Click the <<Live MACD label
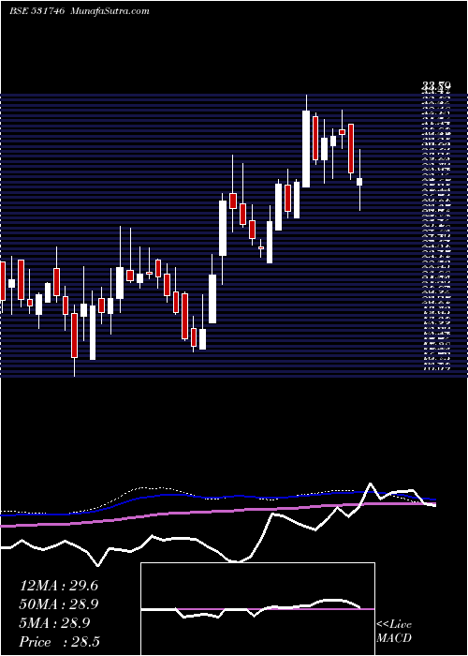 [x=394, y=632]
